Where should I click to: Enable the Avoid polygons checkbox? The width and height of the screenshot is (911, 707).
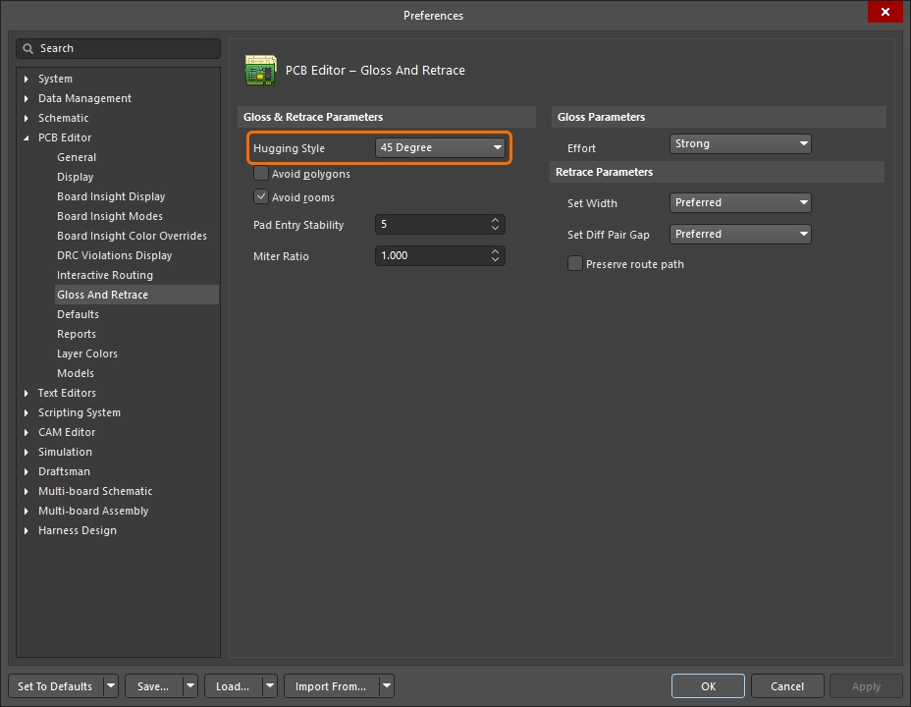click(260, 174)
